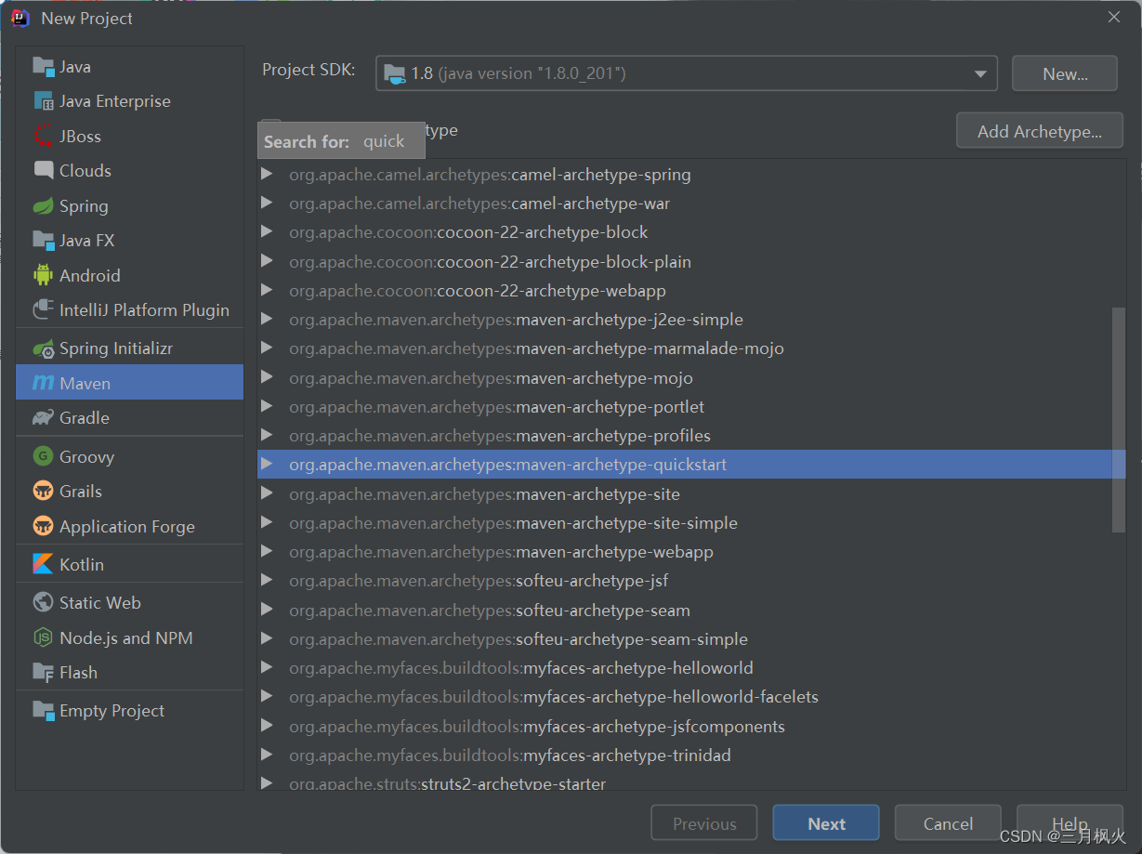
Task: Click the New... SDK button
Action: point(1065,73)
